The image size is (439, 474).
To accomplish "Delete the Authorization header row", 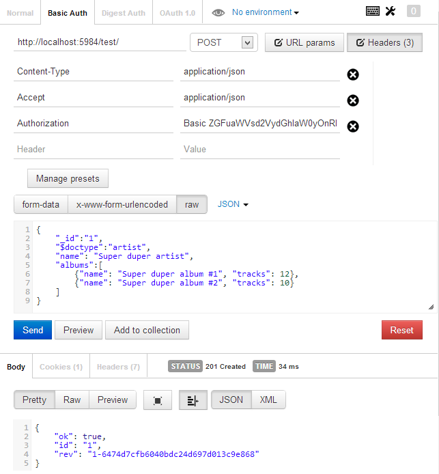I will click(x=353, y=126).
